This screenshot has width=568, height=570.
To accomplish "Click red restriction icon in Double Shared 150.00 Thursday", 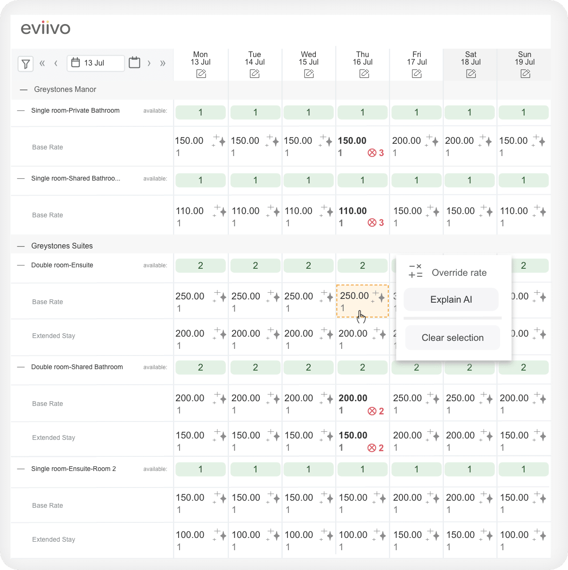I will [x=372, y=448].
